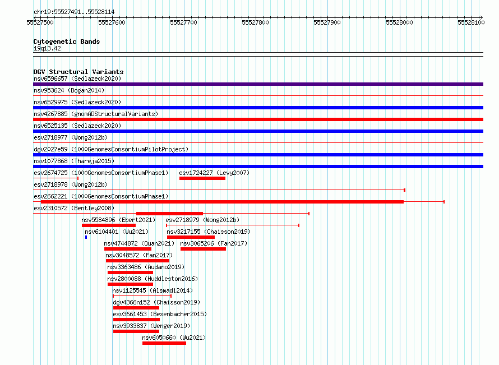Click the red bar under esv1724227 (Levy2007)
The height and width of the screenshot is (365, 499).
tap(202, 178)
